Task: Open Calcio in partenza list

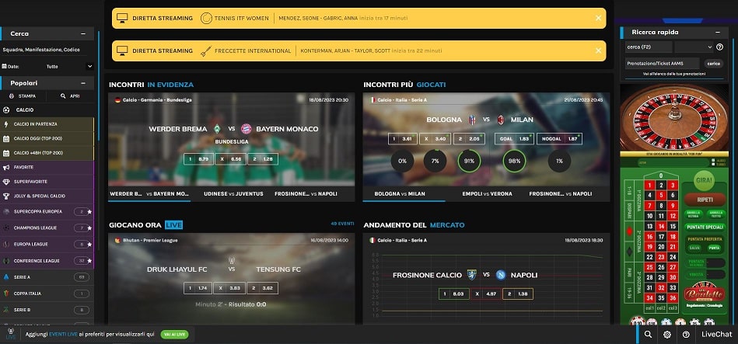Action: click(x=47, y=124)
